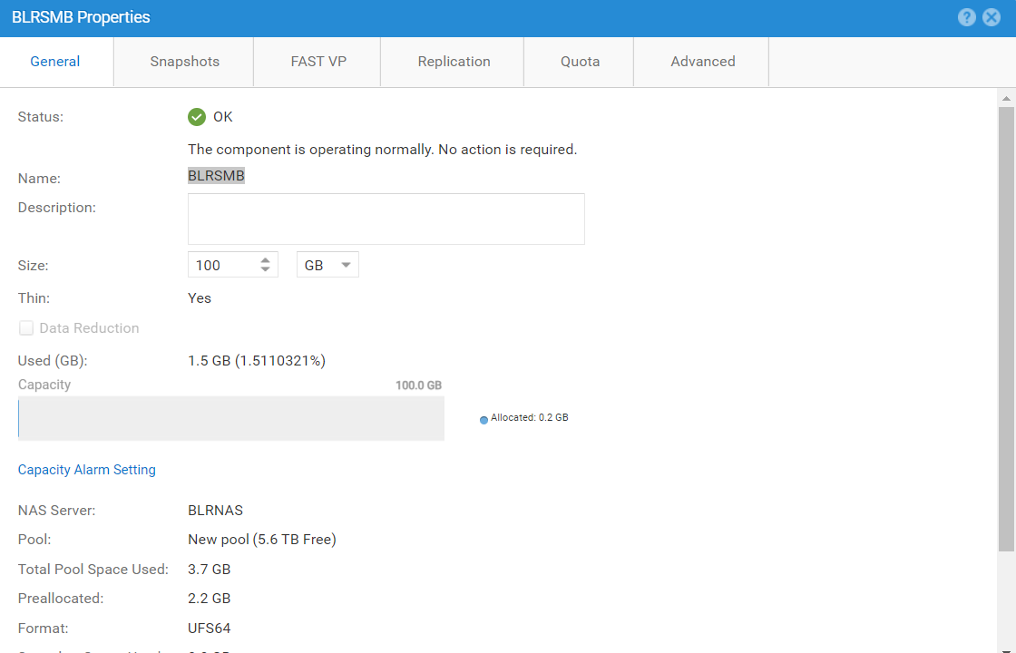Open the Quota tab
1016x653 pixels.
(580, 61)
